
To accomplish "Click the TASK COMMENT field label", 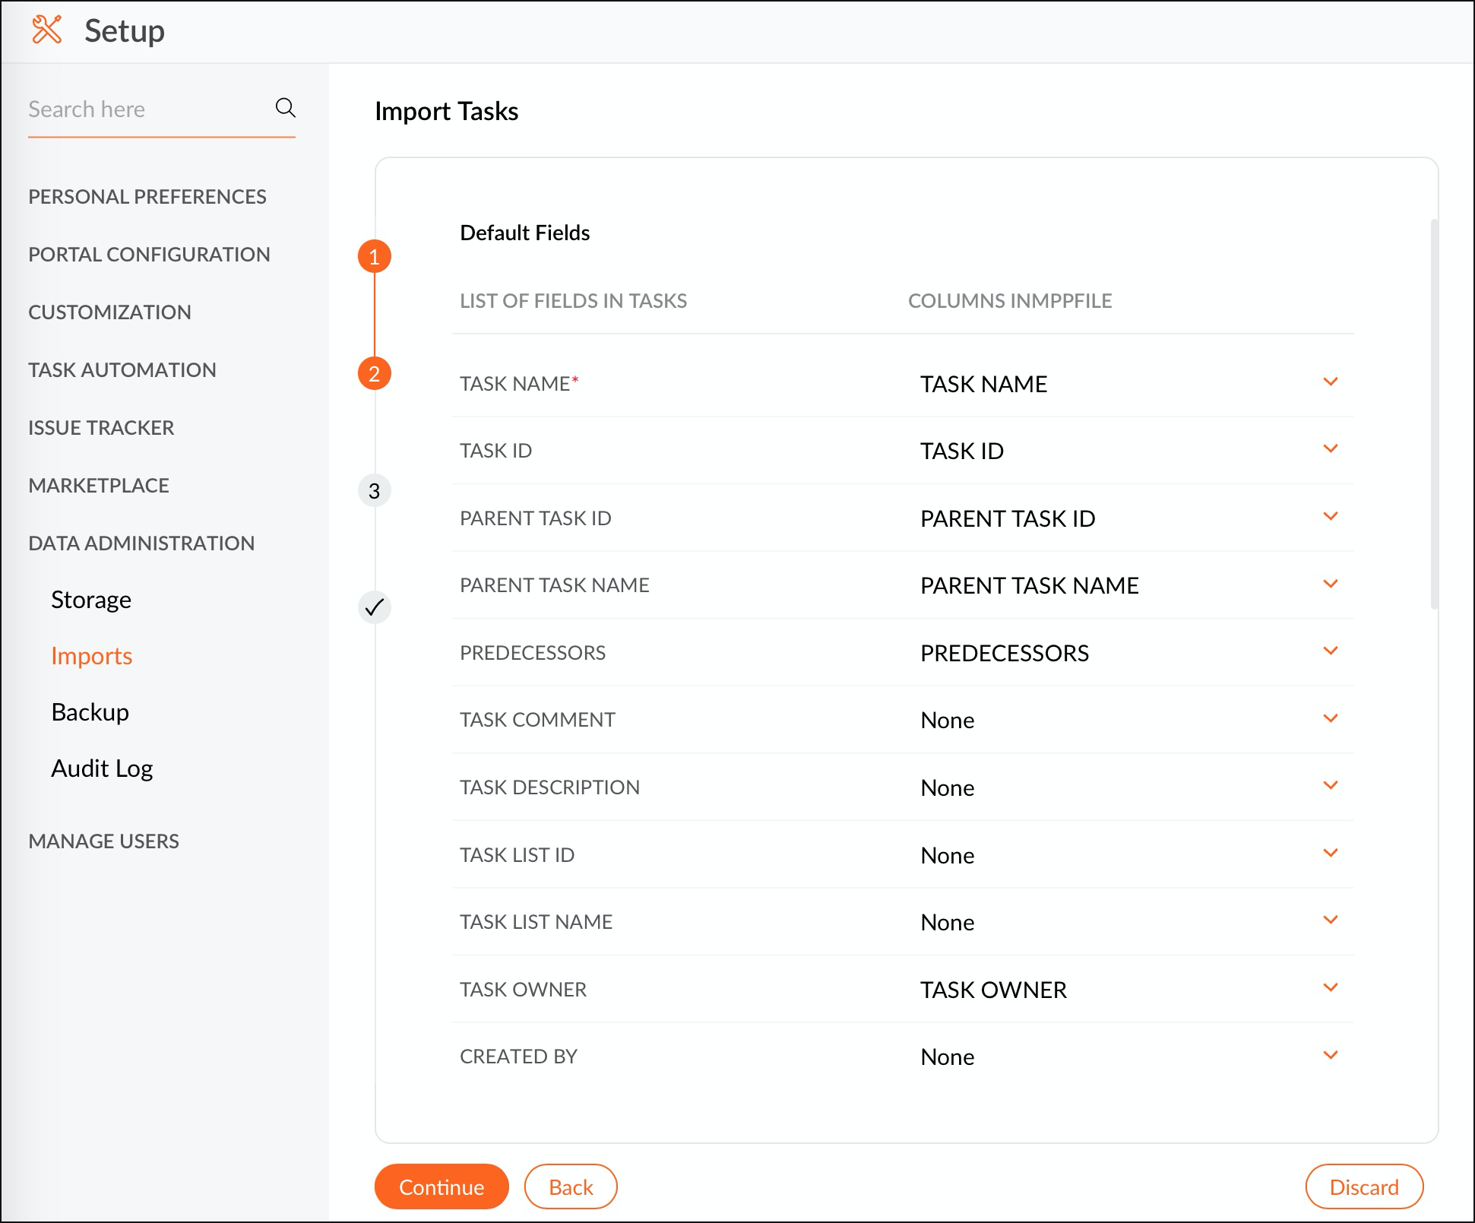I will click(x=537, y=720).
